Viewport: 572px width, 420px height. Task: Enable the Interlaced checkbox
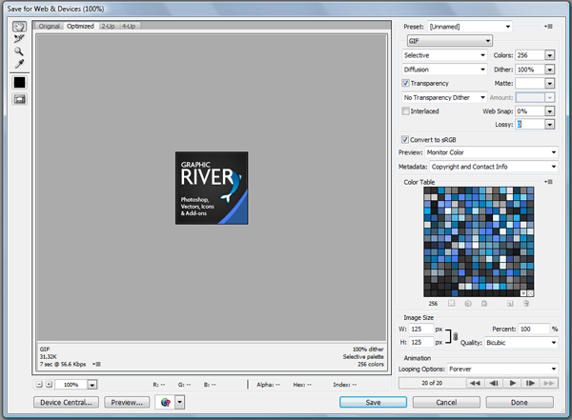coord(405,110)
